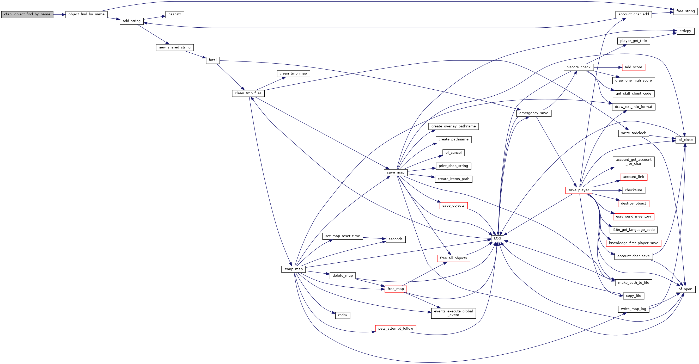Select the rndm function node
Screen dimensions: 699x364
(343, 315)
